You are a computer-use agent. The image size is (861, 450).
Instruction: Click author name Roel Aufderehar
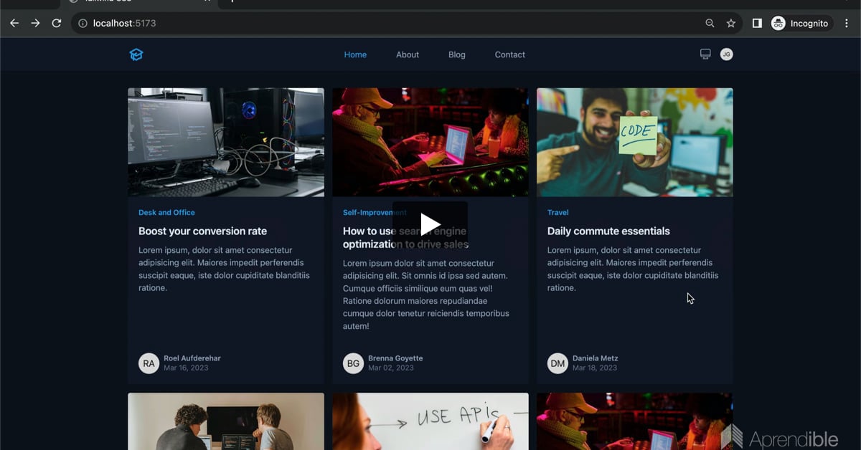coord(192,358)
